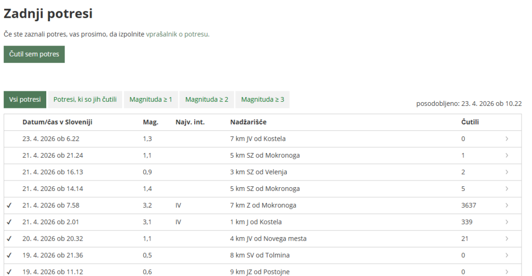Viewport: 532px width, 276px height.
Task: Open chevron for 21. 4. 2026 ob 21.24 row
Action: [507, 156]
